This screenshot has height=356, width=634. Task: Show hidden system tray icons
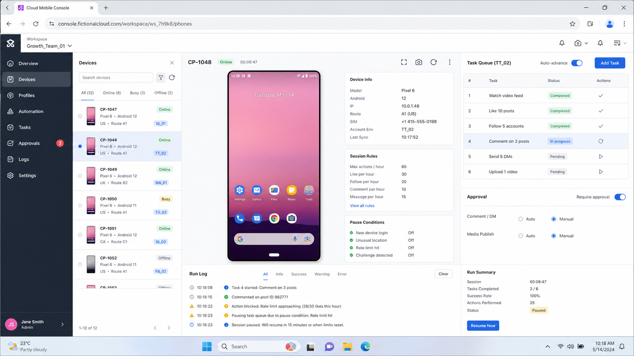(x=548, y=347)
